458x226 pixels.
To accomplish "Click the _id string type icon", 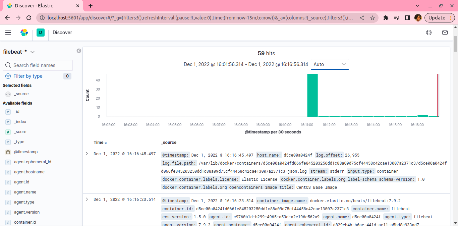I will [8, 112].
